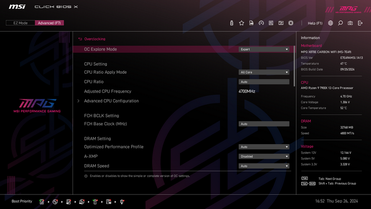This screenshot has height=209, width=371.
Task: Click the exit BIOS icon
Action: [x=360, y=23]
